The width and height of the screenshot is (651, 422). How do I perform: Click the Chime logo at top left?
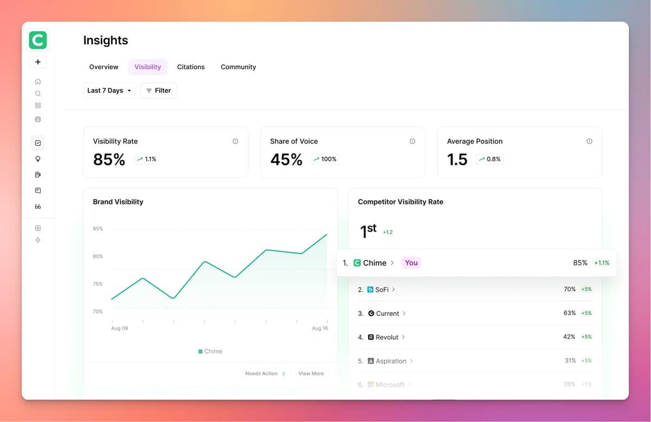[37, 40]
